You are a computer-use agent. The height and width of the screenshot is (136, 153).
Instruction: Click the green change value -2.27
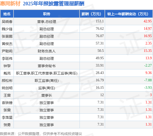tap(148, 66)
